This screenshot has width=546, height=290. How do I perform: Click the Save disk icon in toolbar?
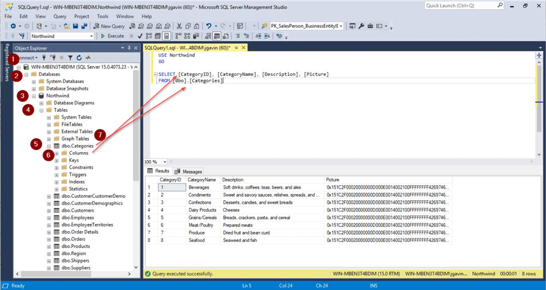click(75, 26)
